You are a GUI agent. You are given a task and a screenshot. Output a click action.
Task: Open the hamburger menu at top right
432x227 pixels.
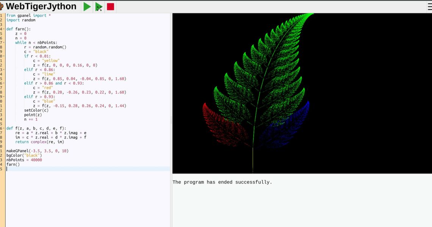point(429,6)
